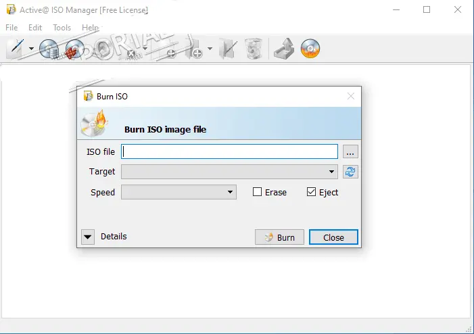Viewport: 474px width, 334px height.
Task: Open the File menu
Action: [x=11, y=28]
